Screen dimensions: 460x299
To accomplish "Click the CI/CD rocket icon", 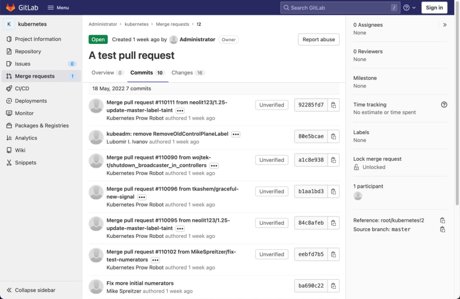I will (9, 88).
